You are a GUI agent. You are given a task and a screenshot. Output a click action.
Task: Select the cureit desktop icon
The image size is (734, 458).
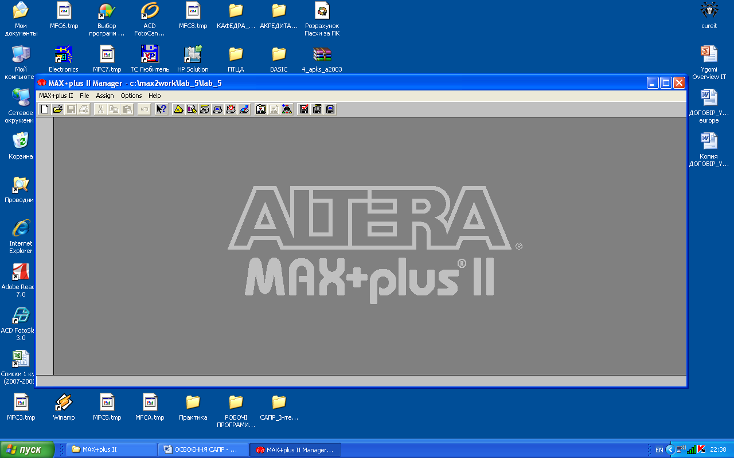click(x=709, y=16)
